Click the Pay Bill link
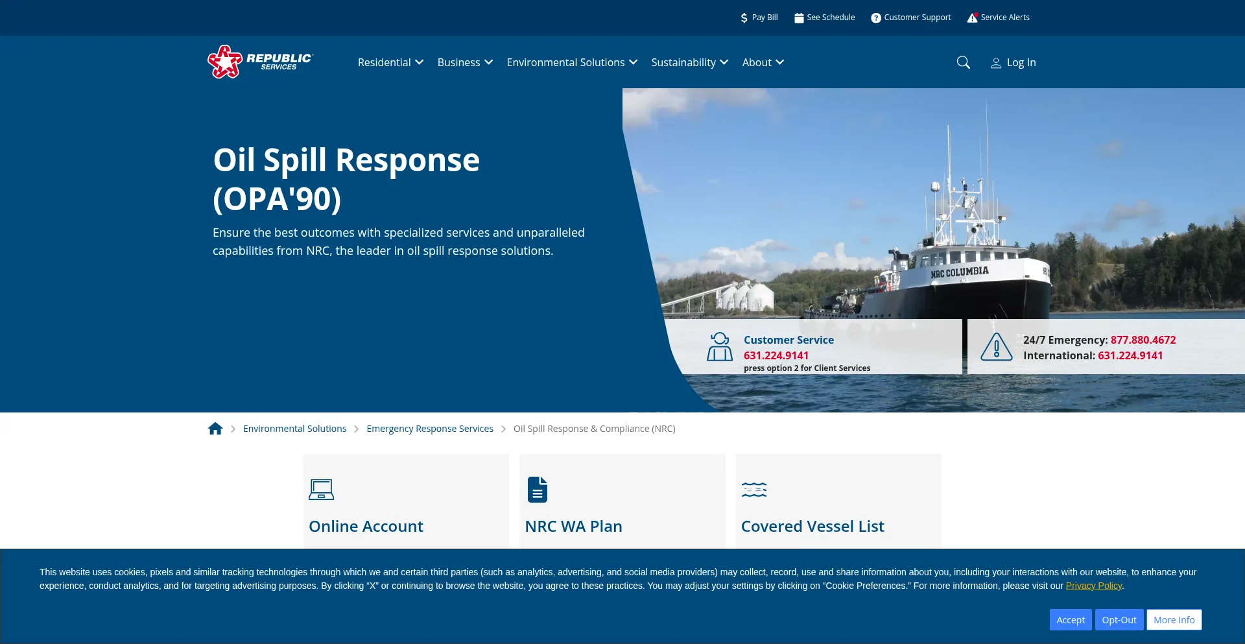 765,18
